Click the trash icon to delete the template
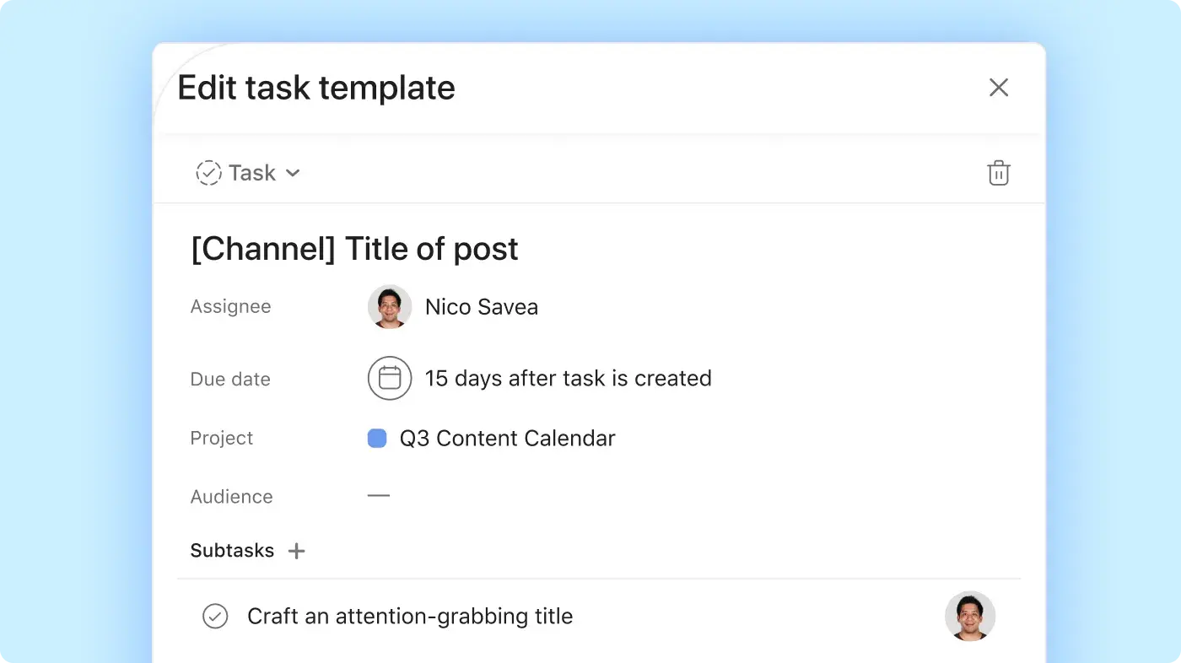Viewport: 1181px width, 663px height. click(x=999, y=173)
